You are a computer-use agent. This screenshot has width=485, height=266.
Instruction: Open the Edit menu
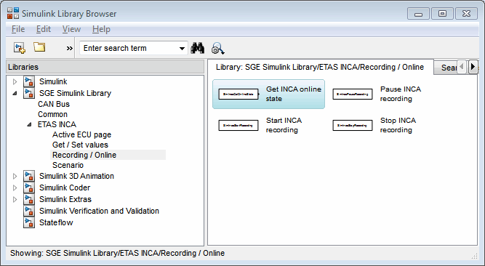click(x=44, y=29)
